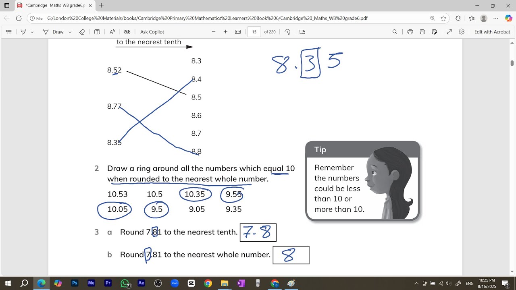Open the PDF table of contents
The height and width of the screenshot is (290, 516).
click(9, 32)
